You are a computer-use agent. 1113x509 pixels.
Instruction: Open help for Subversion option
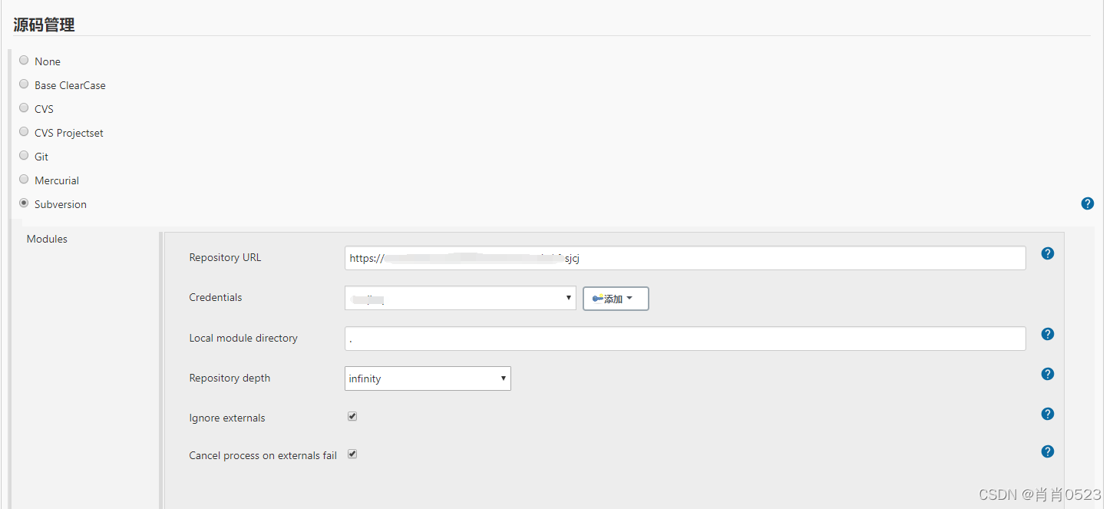click(1087, 203)
